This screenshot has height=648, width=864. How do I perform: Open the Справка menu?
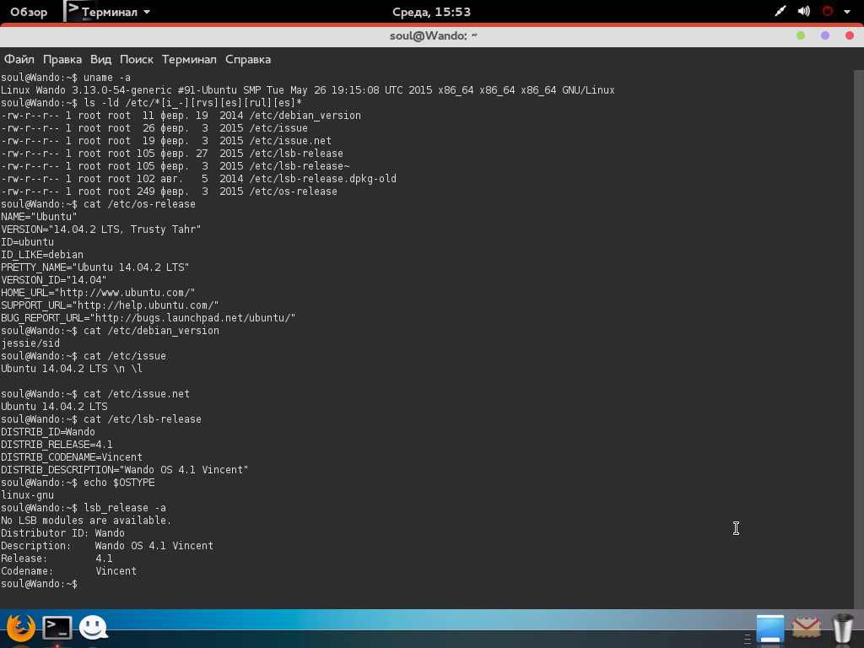coord(248,60)
